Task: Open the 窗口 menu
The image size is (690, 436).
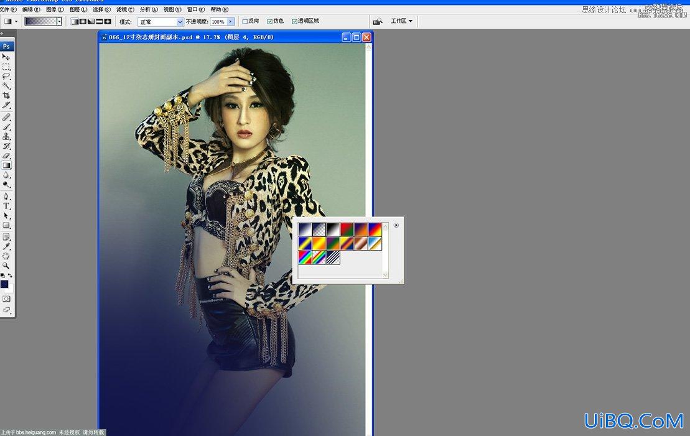Action: point(195,9)
